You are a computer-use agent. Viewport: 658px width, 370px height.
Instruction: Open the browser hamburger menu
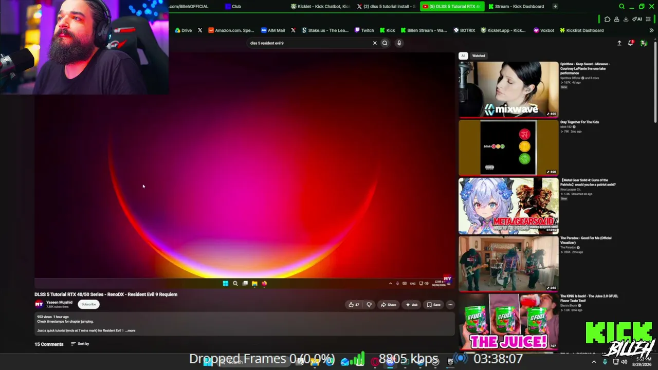tap(648, 19)
